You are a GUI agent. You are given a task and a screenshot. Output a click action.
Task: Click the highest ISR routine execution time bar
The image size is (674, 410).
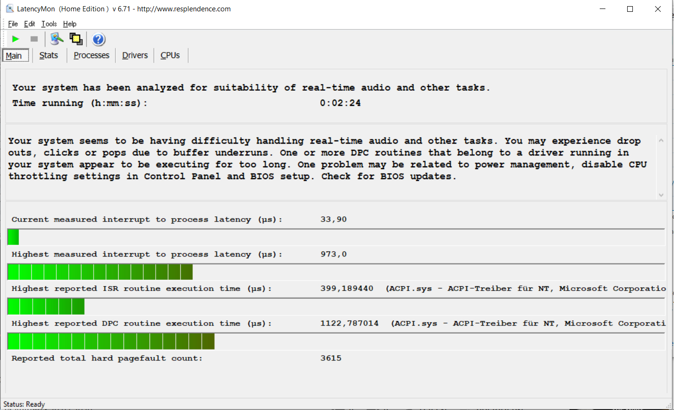point(336,307)
